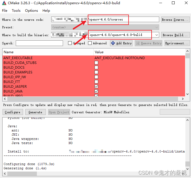Screen dimensions: 191x178
Task: Open the Options menu
Action: [32, 11]
